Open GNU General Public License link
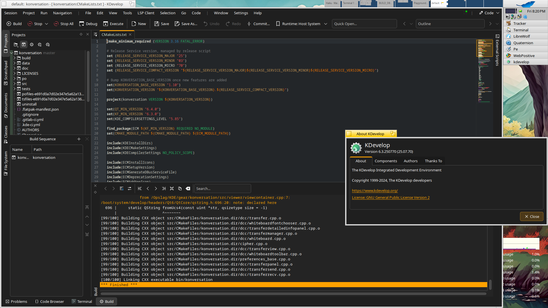This screenshot has width=548, height=308. coord(390,197)
